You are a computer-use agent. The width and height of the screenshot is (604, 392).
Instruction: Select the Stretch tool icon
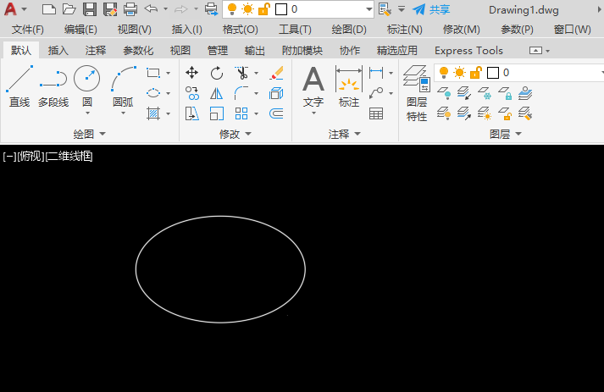(191, 113)
